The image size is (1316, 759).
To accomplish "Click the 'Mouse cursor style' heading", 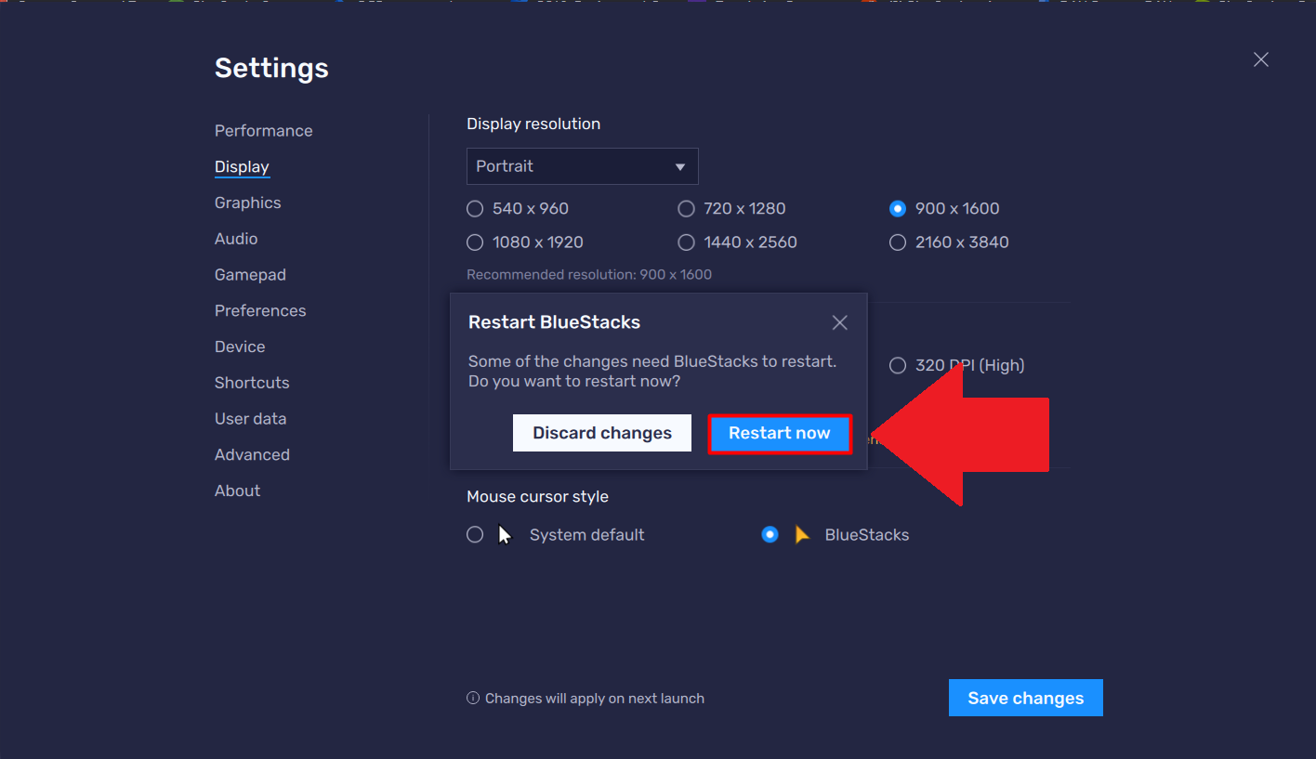I will [537, 497].
